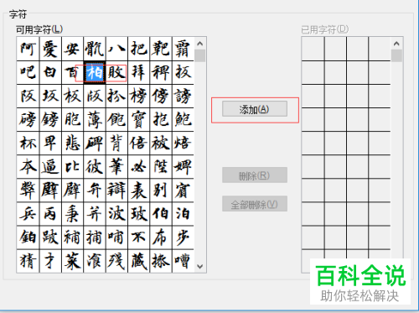Select character 才 in available list

tap(50, 261)
